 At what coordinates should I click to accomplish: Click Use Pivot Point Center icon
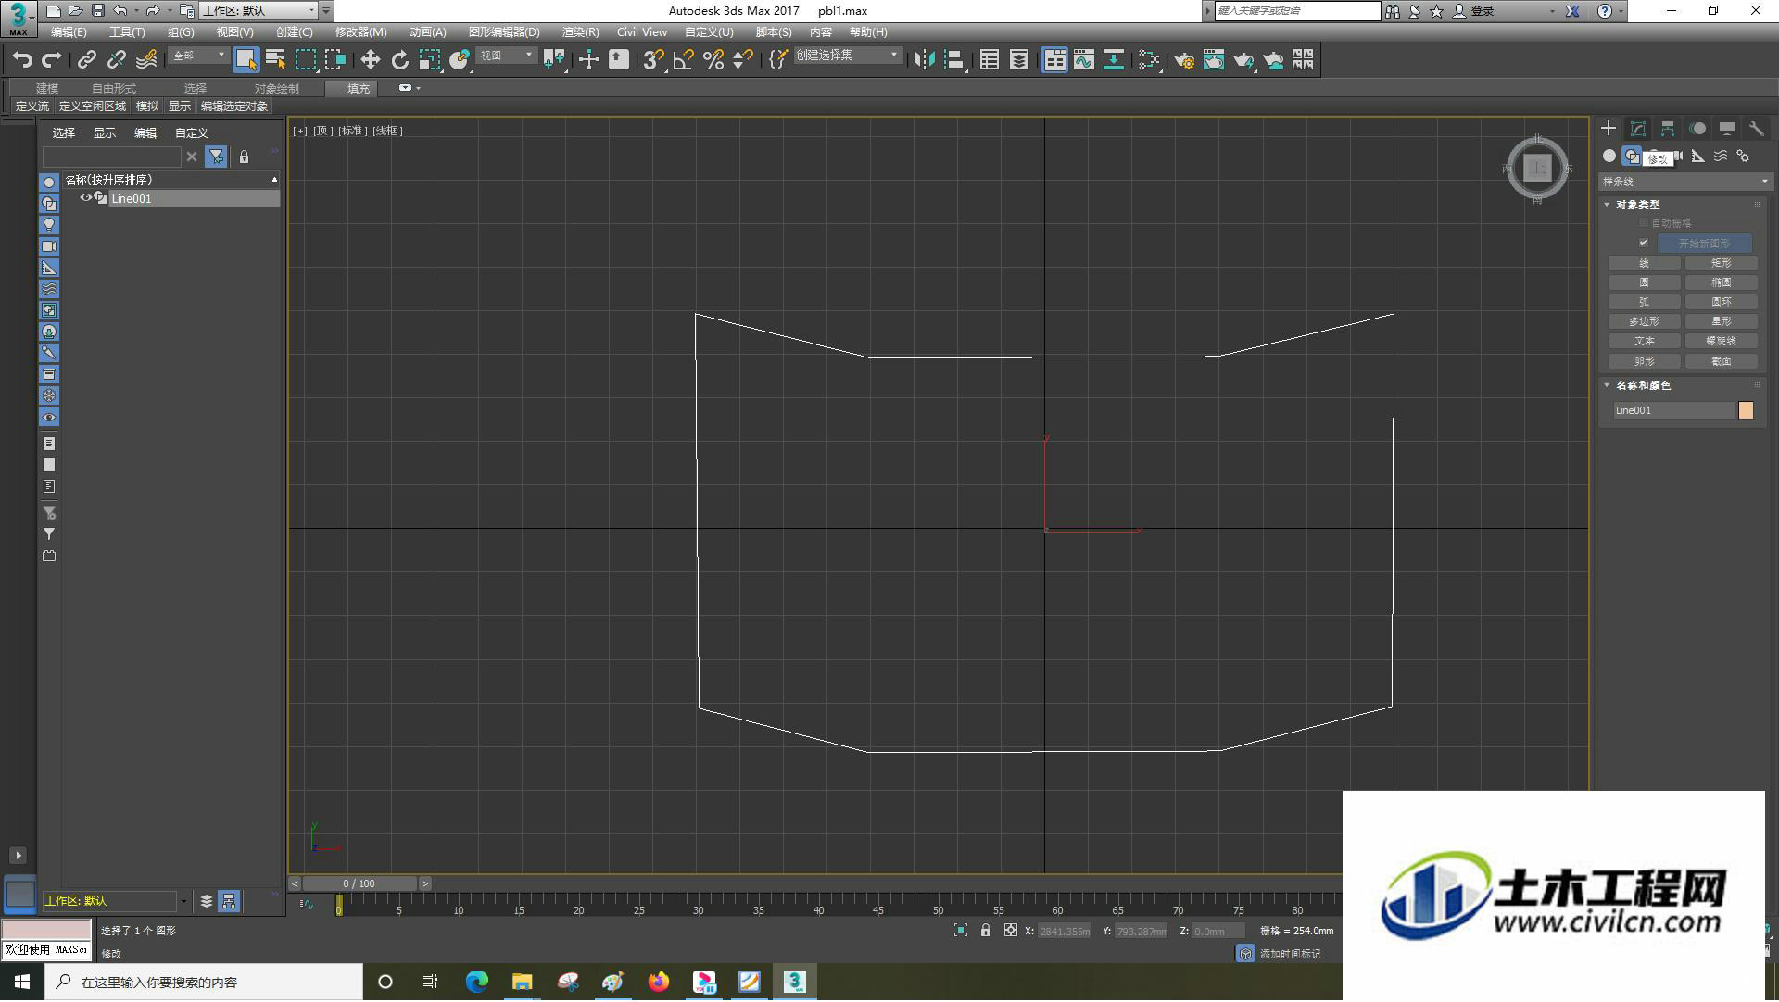[x=554, y=60]
